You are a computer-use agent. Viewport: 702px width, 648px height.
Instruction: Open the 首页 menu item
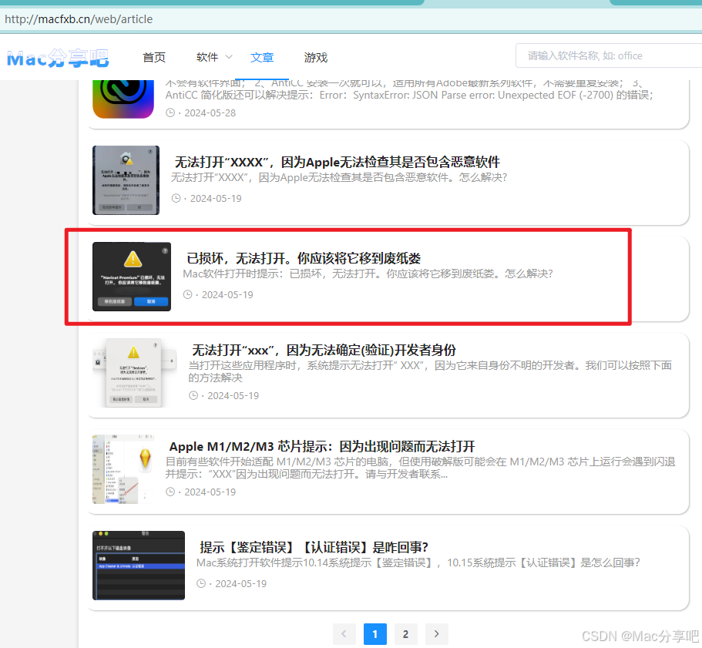tap(154, 57)
